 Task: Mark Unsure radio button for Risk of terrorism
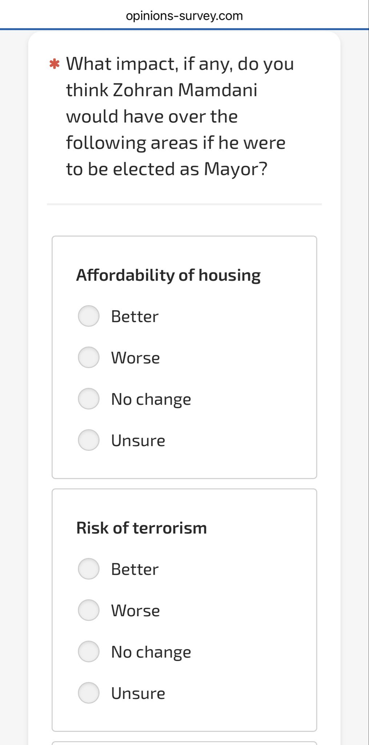click(89, 693)
